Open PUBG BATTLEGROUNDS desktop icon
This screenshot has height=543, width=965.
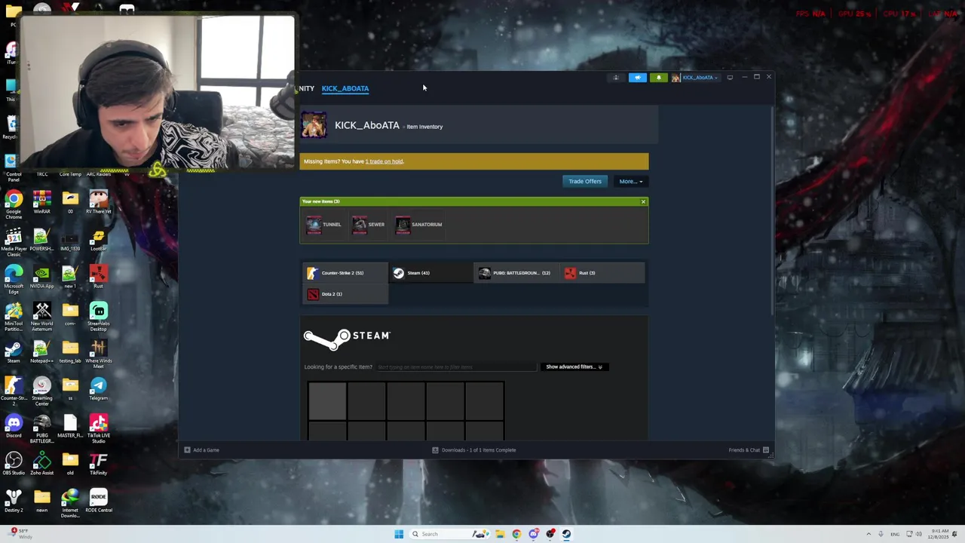coord(41,429)
